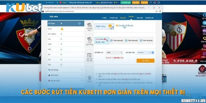Click the red alert icon beside Chú ý
The width and height of the screenshot is (206, 103).
pyautogui.click(x=61, y=3)
